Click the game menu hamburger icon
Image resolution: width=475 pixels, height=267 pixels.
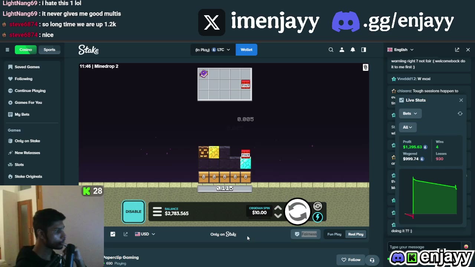point(157,212)
